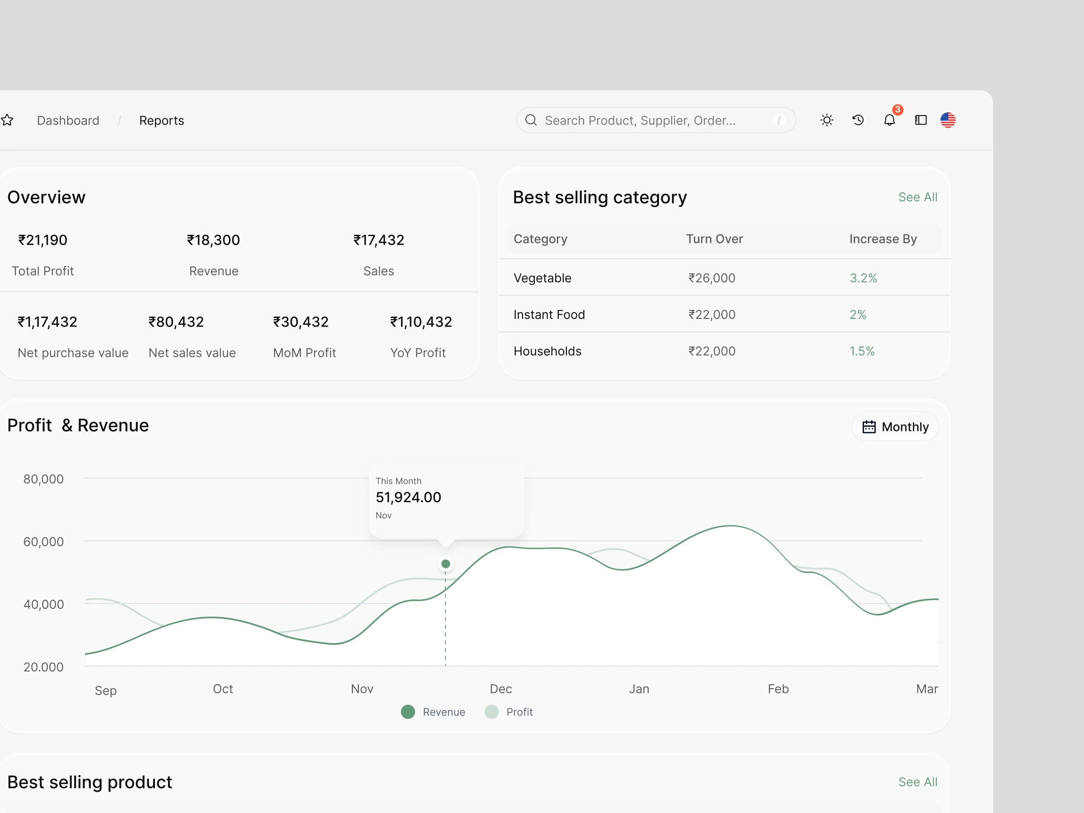
Task: Select the Reports breadcrumb
Action: click(x=162, y=121)
